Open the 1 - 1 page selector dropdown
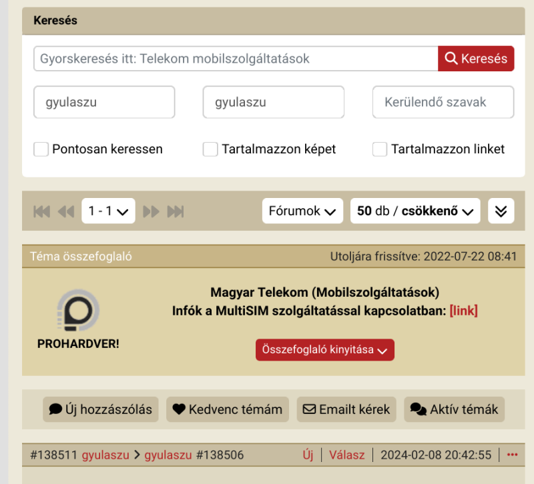Screen dimensions: 534x484 (x=108, y=211)
